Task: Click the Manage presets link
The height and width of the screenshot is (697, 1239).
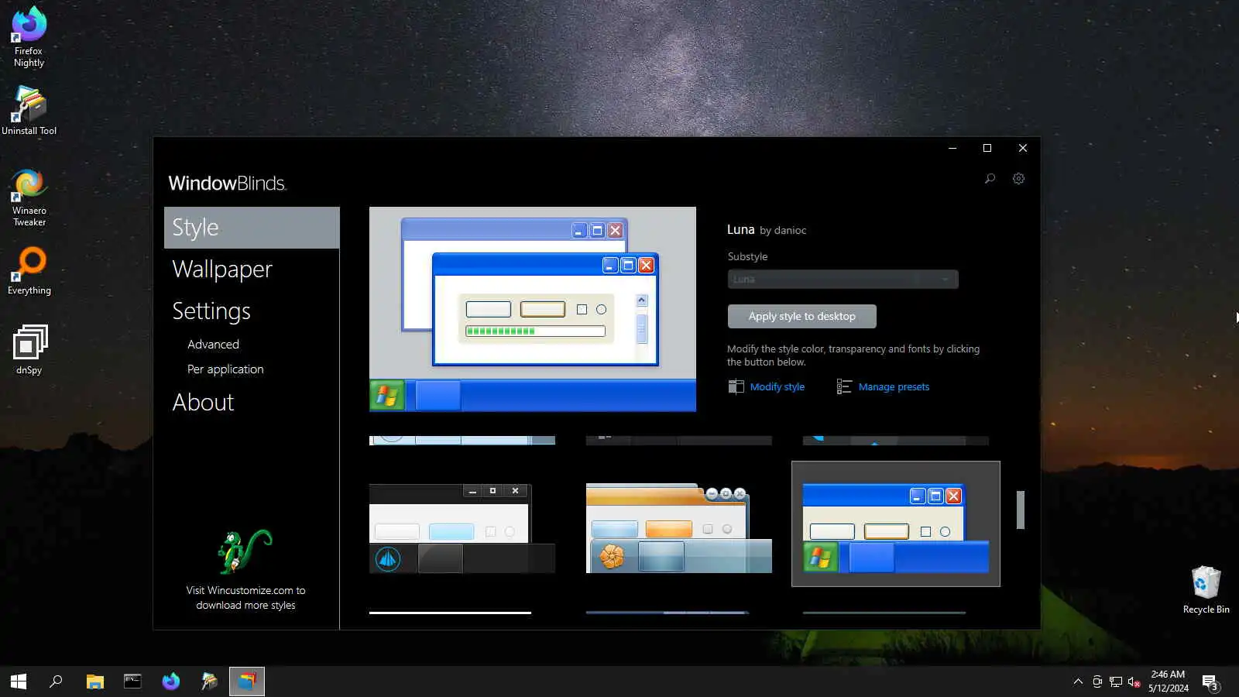Action: 894,386
